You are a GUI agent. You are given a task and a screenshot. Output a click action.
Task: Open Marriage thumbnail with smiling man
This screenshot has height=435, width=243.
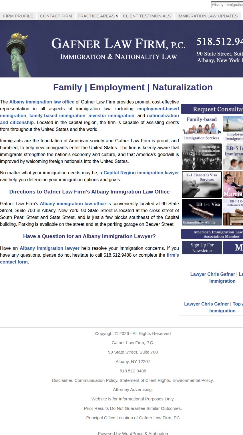pyautogui.click(x=233, y=185)
